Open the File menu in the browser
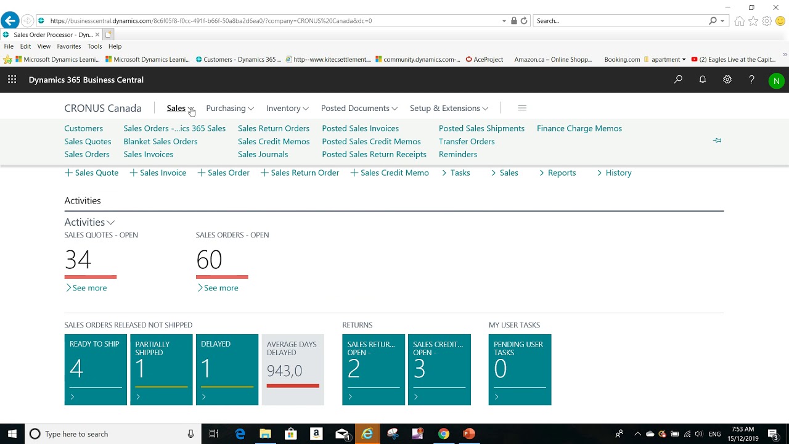The width and height of the screenshot is (789, 444). tap(9, 46)
